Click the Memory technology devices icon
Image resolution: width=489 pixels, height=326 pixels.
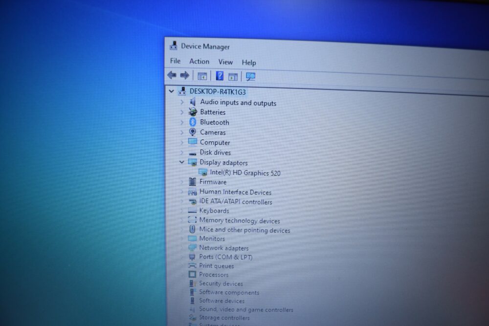click(x=192, y=220)
